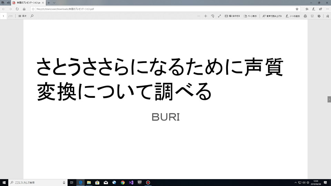
Task: Open Google Chrome from the taskbar
Action: pyautogui.click(x=123, y=183)
